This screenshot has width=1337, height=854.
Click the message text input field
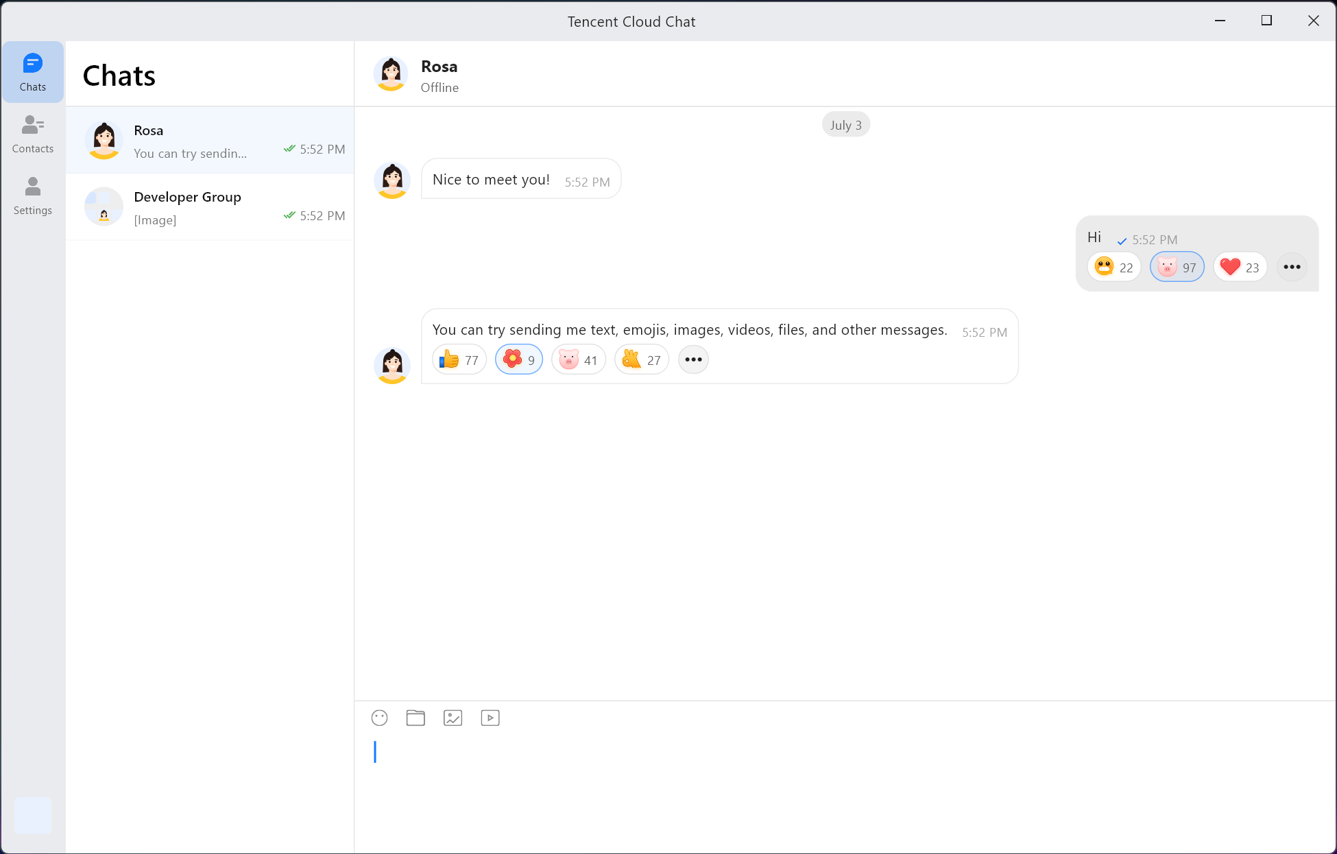point(843,782)
